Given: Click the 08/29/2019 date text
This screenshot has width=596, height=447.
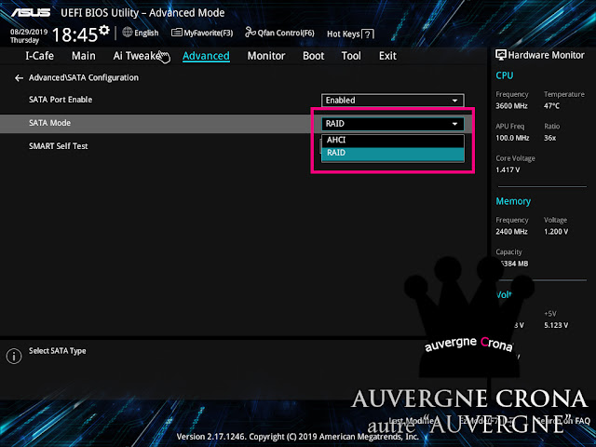Looking at the screenshot, I should 29,32.
